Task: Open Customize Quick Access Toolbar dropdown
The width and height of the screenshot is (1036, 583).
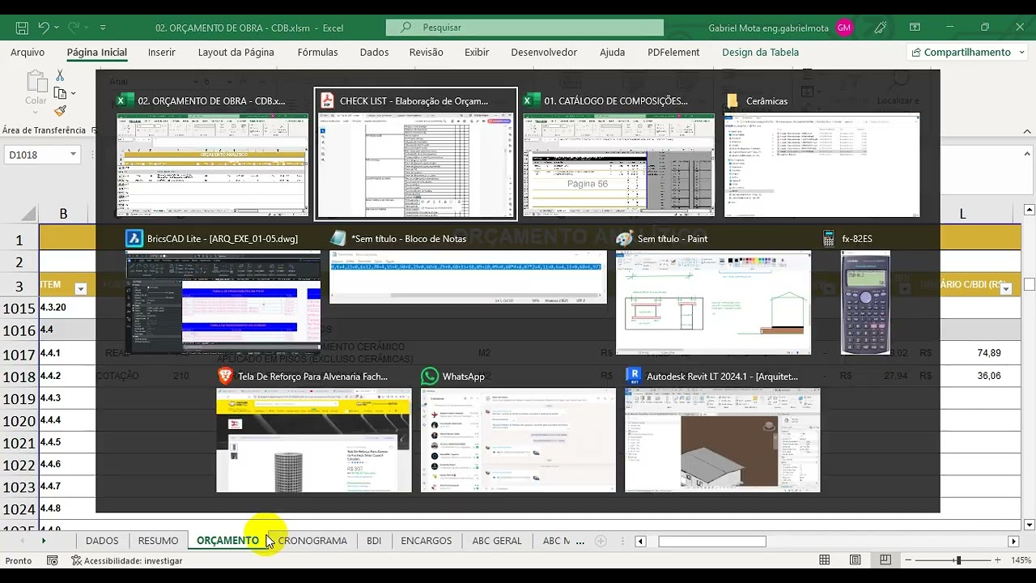Action: pyautogui.click(x=102, y=28)
